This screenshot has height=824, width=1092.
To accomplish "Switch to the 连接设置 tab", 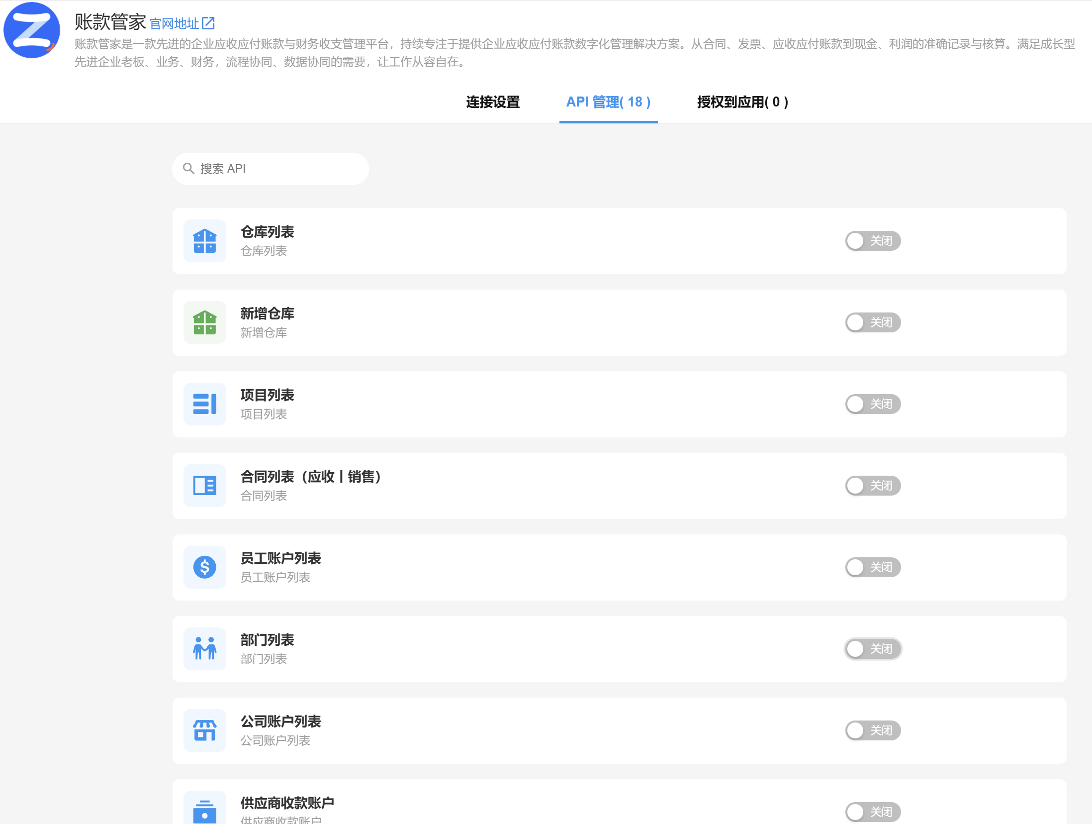I will coord(493,102).
